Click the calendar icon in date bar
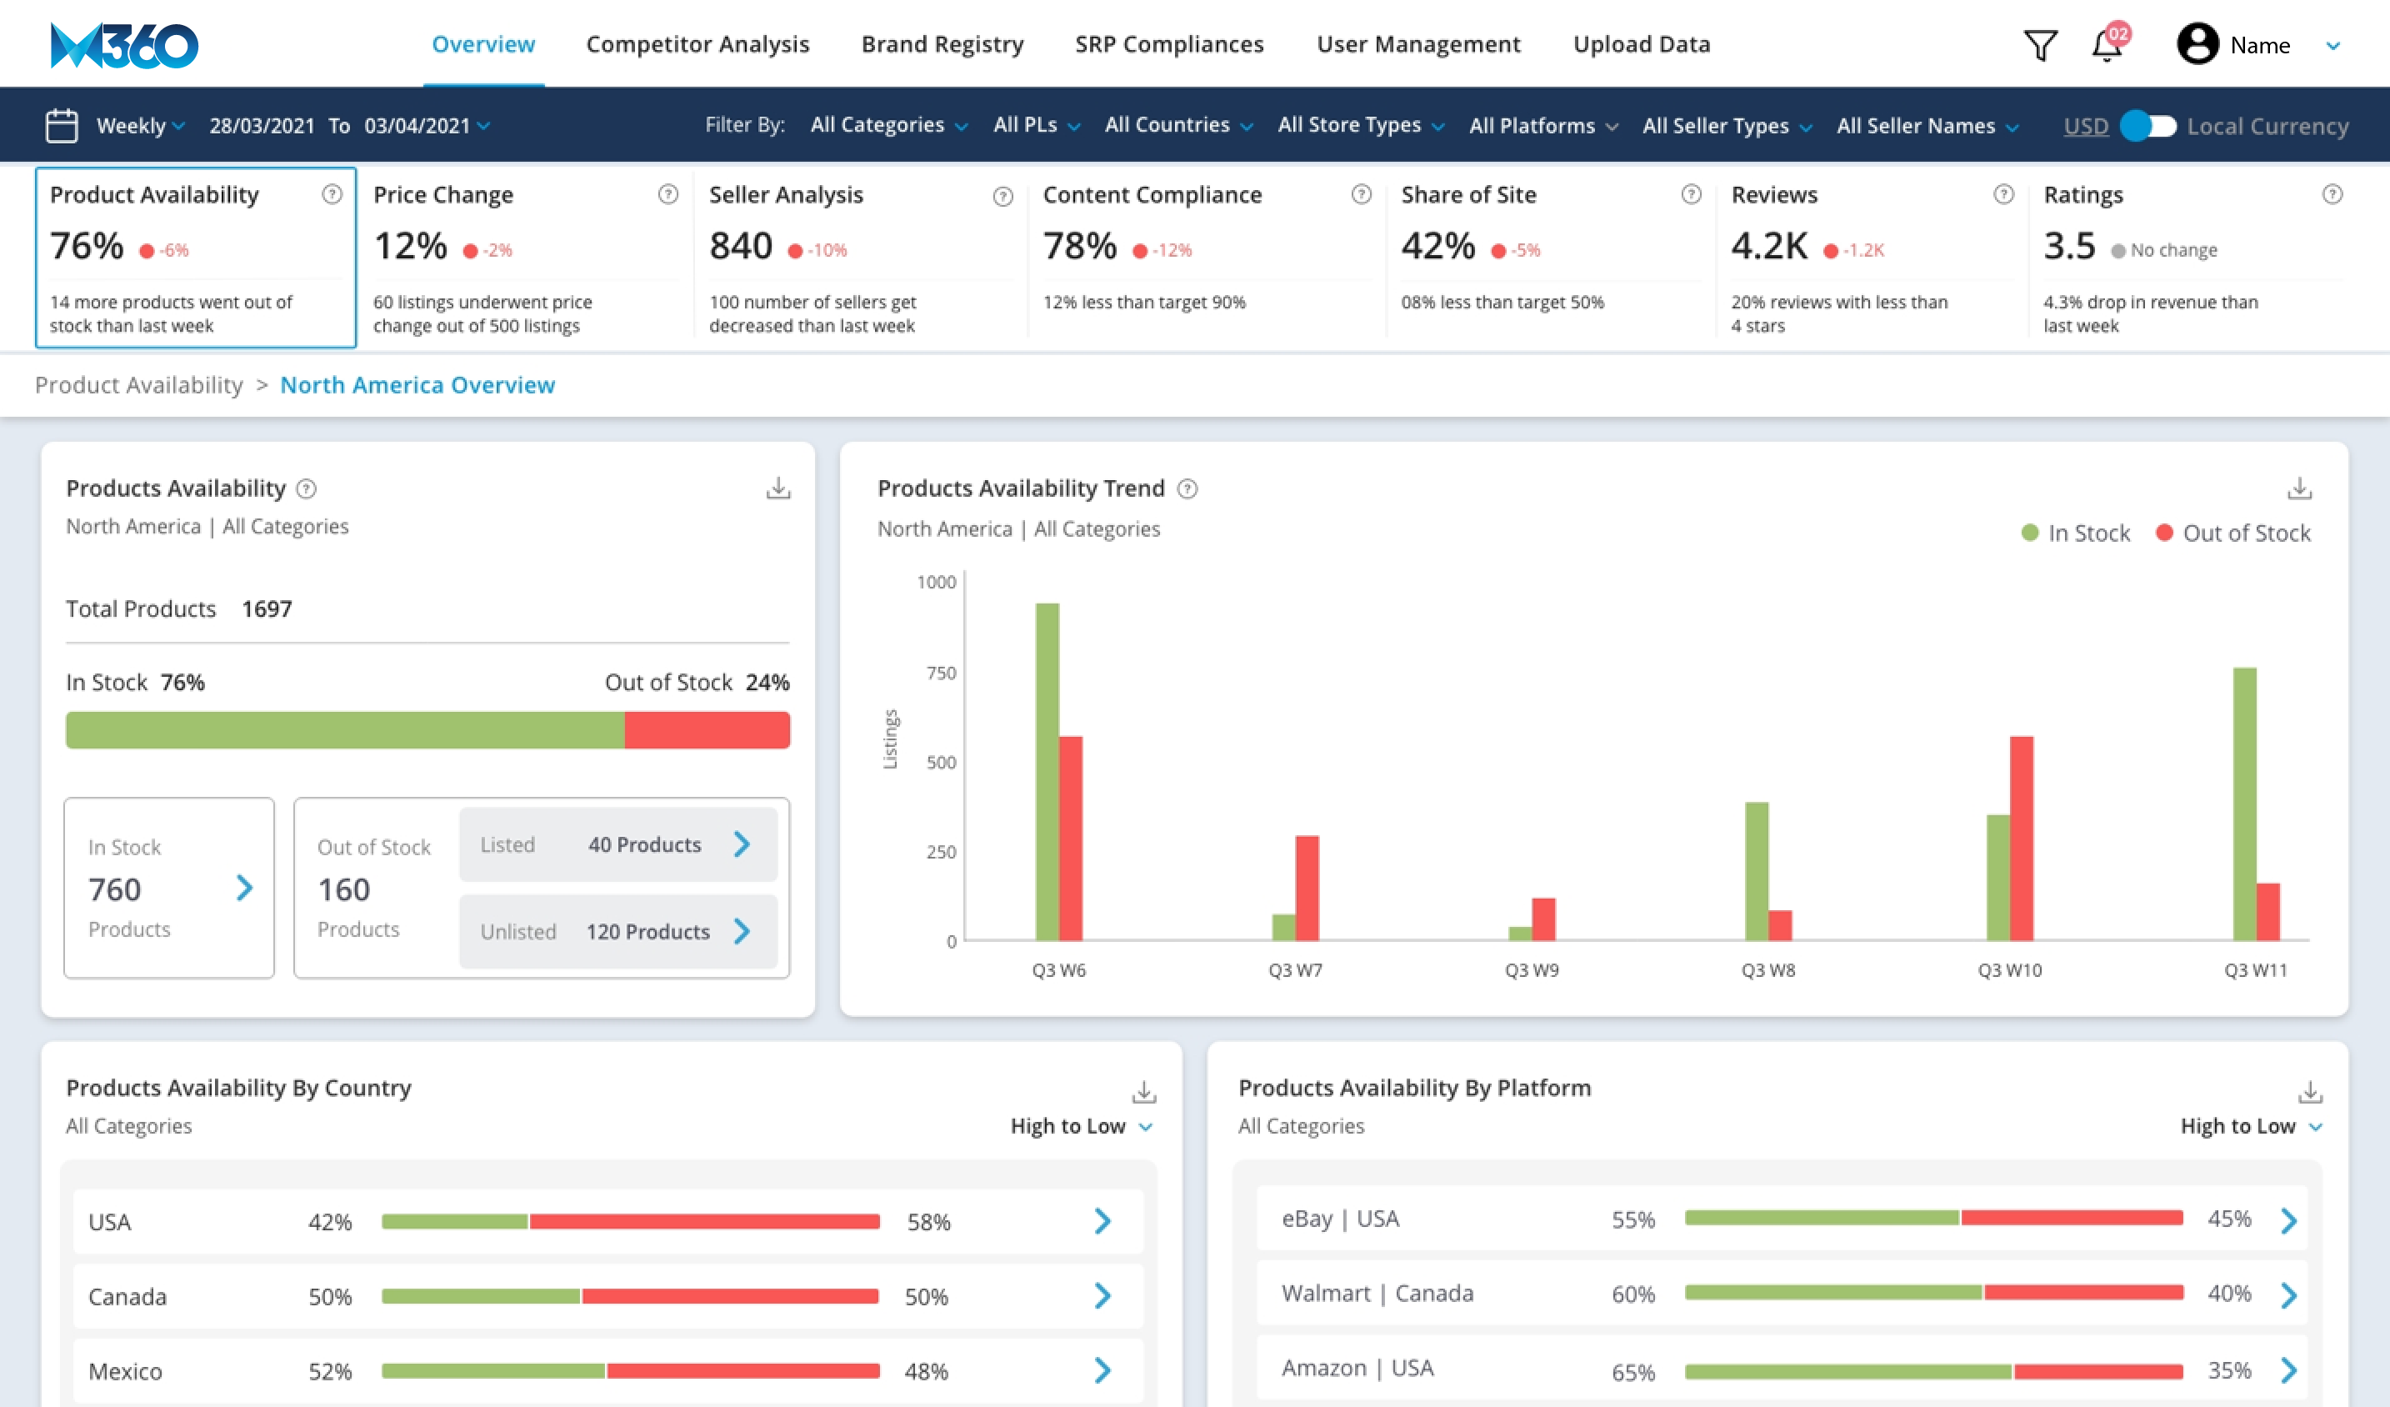 tap(62, 125)
